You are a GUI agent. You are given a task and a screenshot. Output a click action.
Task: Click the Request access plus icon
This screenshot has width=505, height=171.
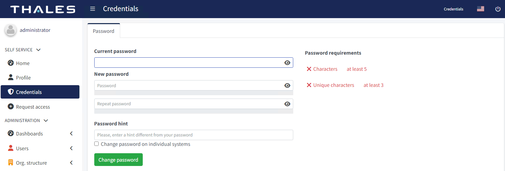click(11, 107)
